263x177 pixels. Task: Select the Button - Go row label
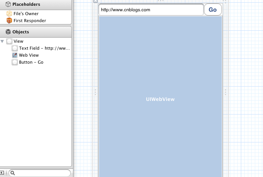31,62
